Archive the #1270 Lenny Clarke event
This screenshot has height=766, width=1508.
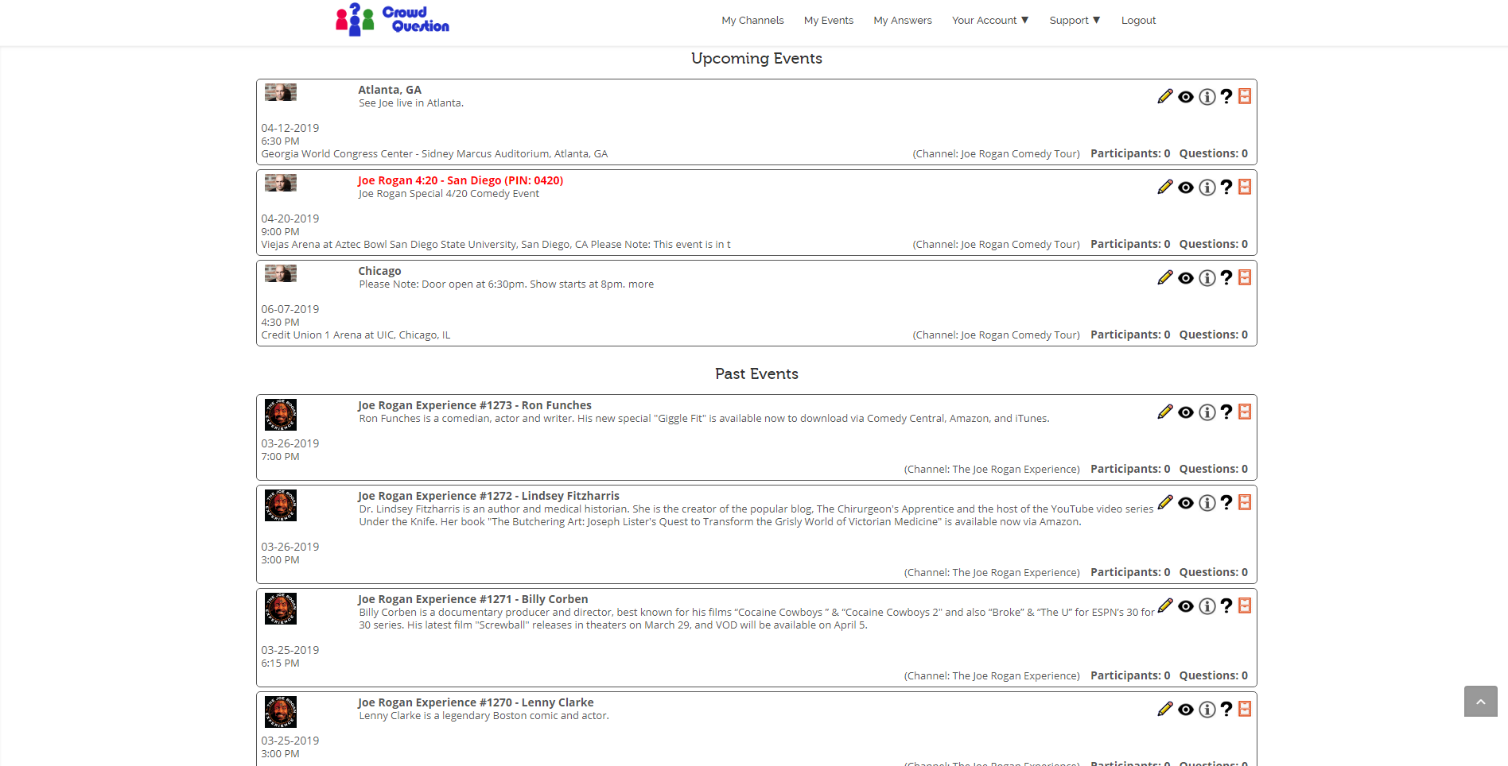(1245, 709)
